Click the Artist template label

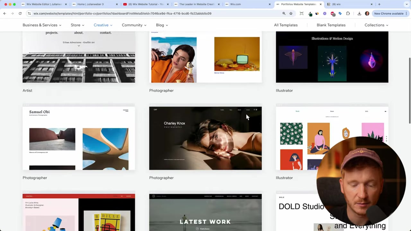pos(27,90)
